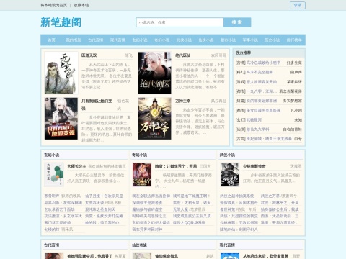Click 少林侠影传奇 title link
Viewport: 346px width, 259px height.
(x=254, y=166)
